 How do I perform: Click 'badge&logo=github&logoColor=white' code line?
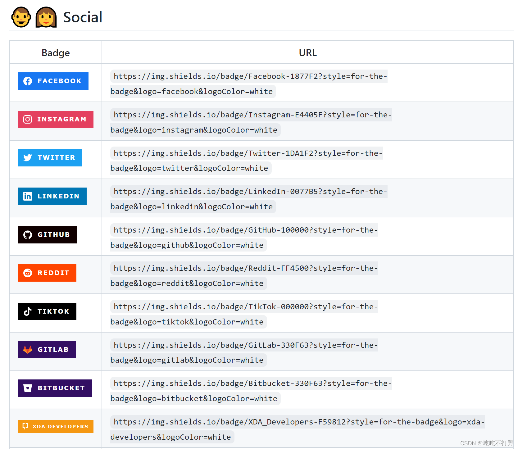[188, 245]
